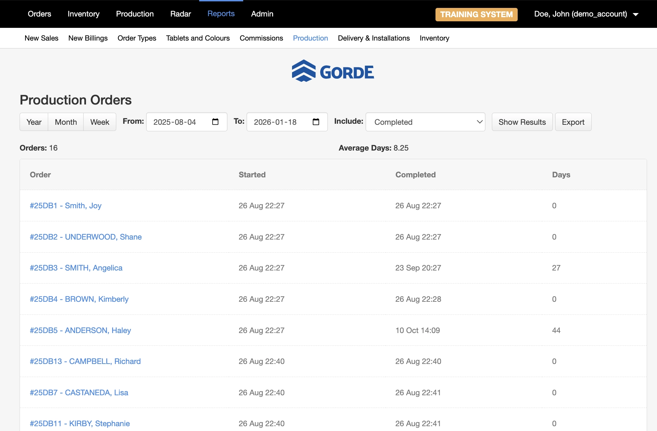This screenshot has height=431, width=657.
Task: Click the Year range button
Action: [34, 122]
